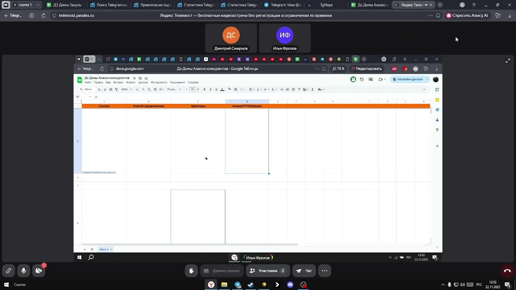
Task: Open the more options ellipsis menu
Action: (x=325, y=271)
